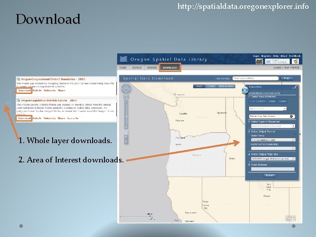The height and width of the screenshot is (237, 316).
Task: Click the Oregon state logo icon in header
Action: (x=123, y=59)
